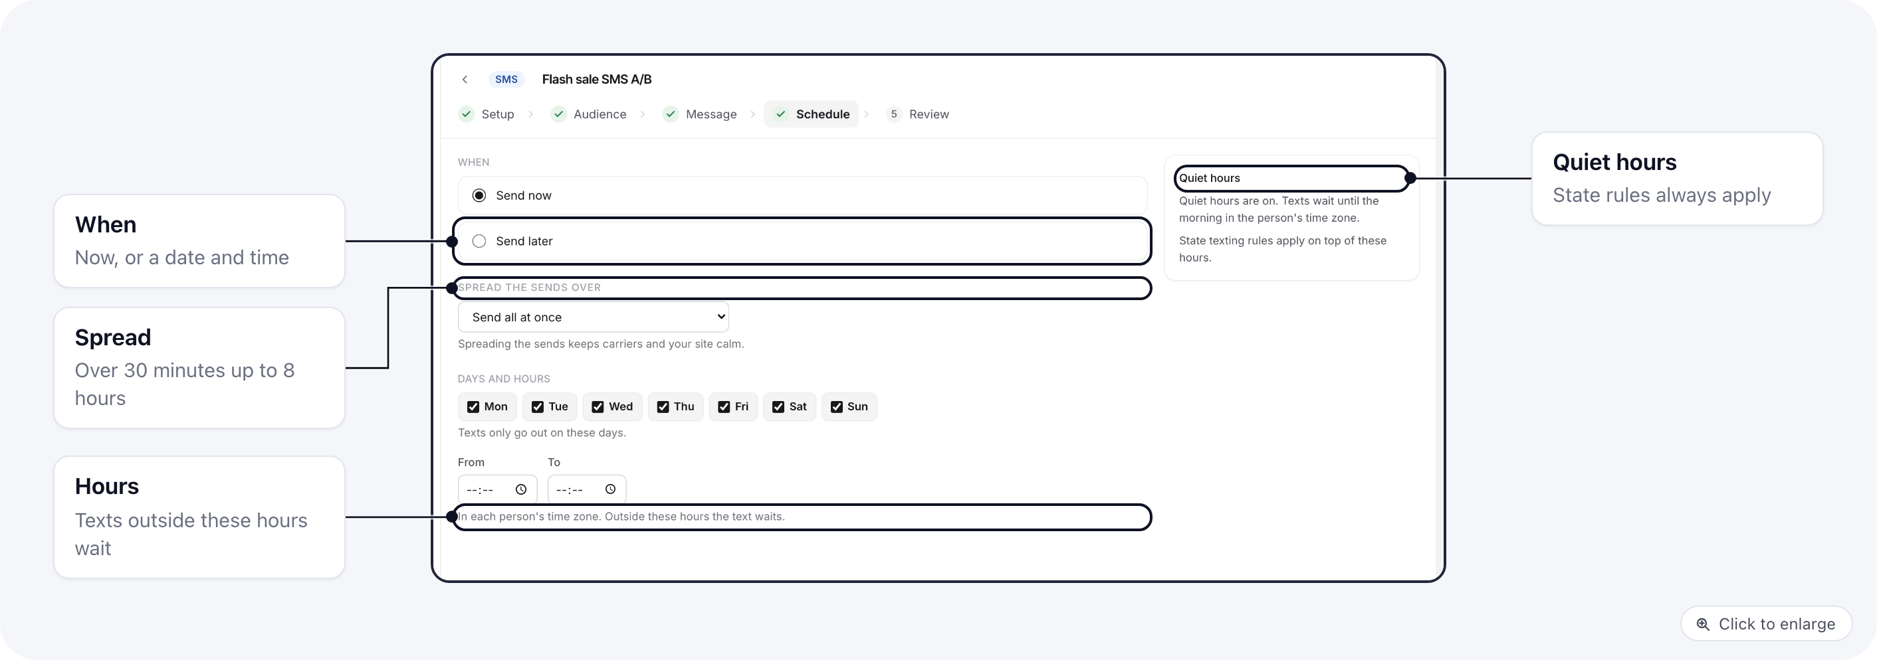
Task: Click the magnifier icon in Click to enlarge
Action: (x=1703, y=624)
